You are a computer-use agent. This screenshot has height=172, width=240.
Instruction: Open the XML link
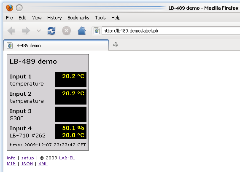[43, 164]
